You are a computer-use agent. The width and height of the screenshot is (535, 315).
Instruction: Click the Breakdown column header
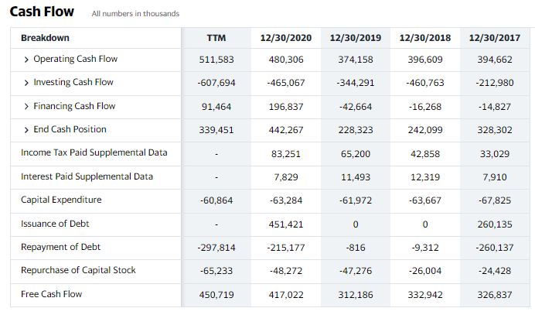45,38
